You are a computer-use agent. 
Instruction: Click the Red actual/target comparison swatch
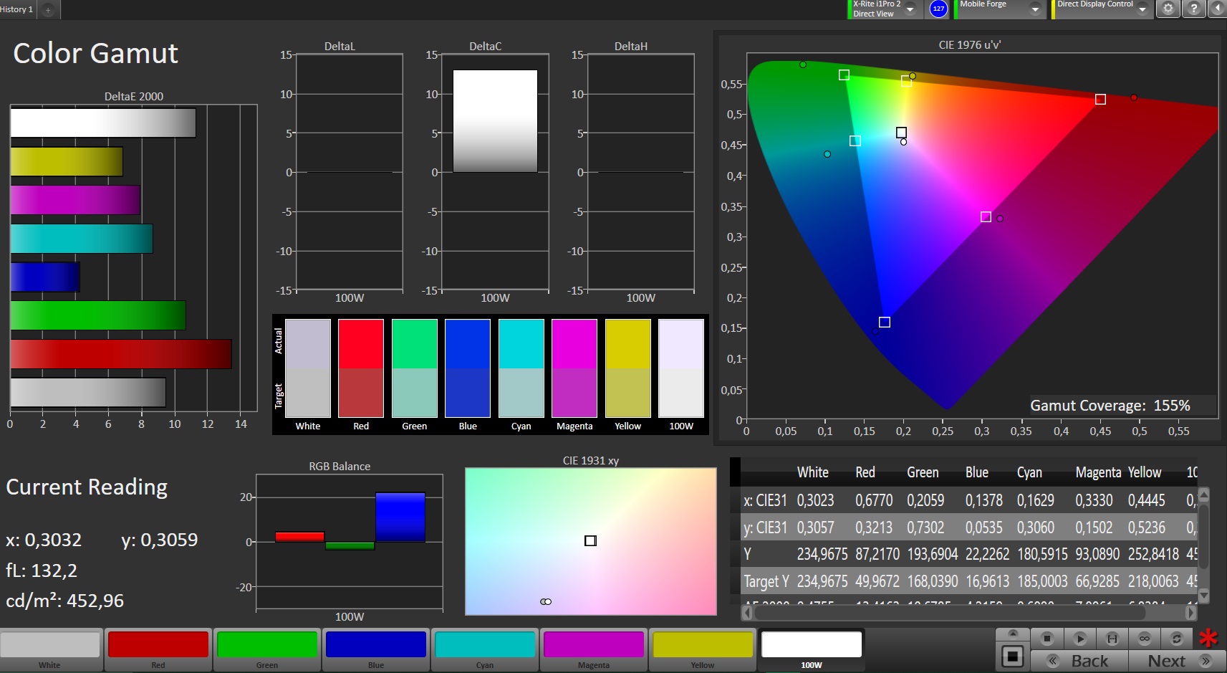tap(361, 368)
